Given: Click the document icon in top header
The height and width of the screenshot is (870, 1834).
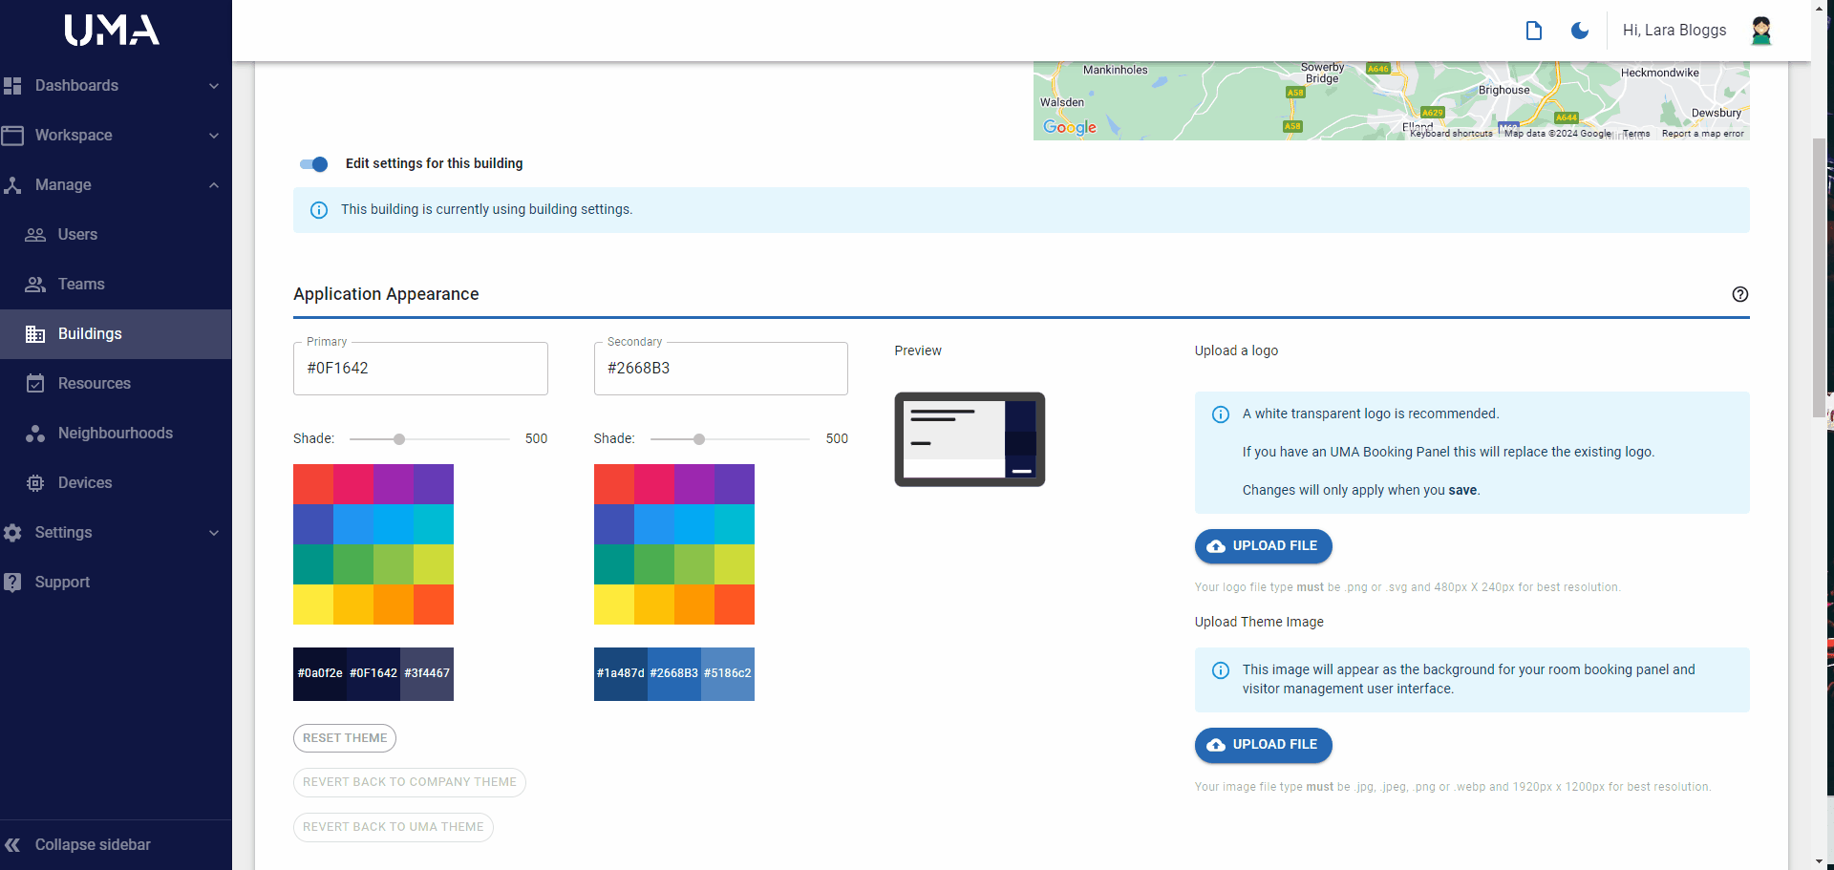Looking at the screenshot, I should pyautogui.click(x=1533, y=31).
